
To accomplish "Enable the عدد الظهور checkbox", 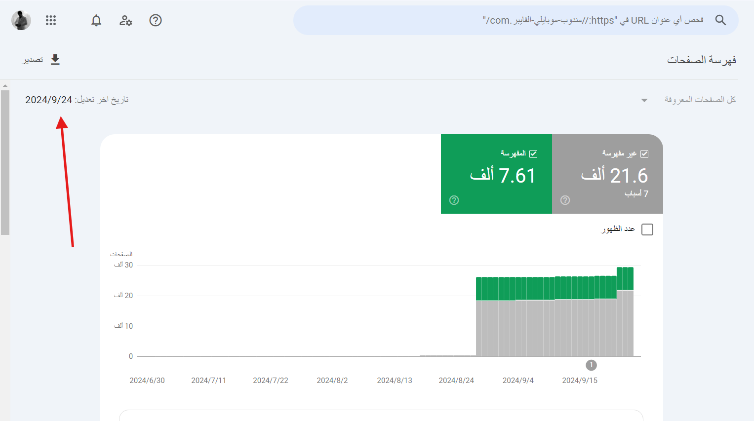I will click(x=647, y=230).
